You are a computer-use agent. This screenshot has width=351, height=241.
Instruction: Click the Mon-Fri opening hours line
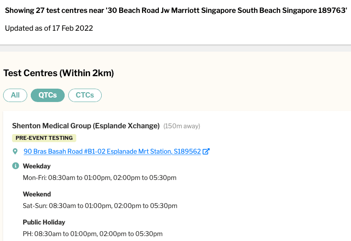tap(99, 178)
